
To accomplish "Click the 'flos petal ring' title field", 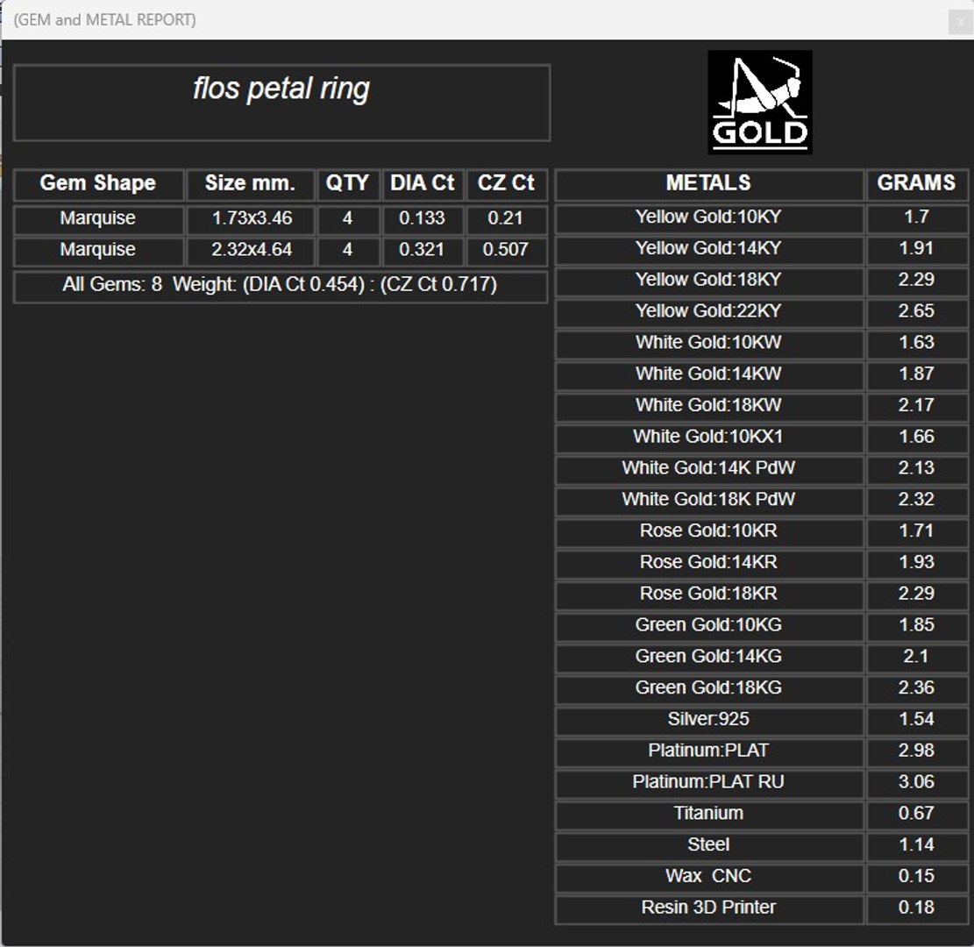I will point(281,103).
